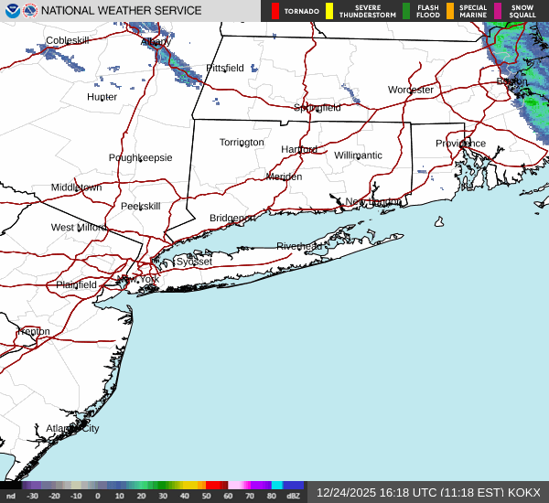The width and height of the screenshot is (549, 503).
Task: Click the green Flash Flood legend marker
Action: click(x=406, y=11)
